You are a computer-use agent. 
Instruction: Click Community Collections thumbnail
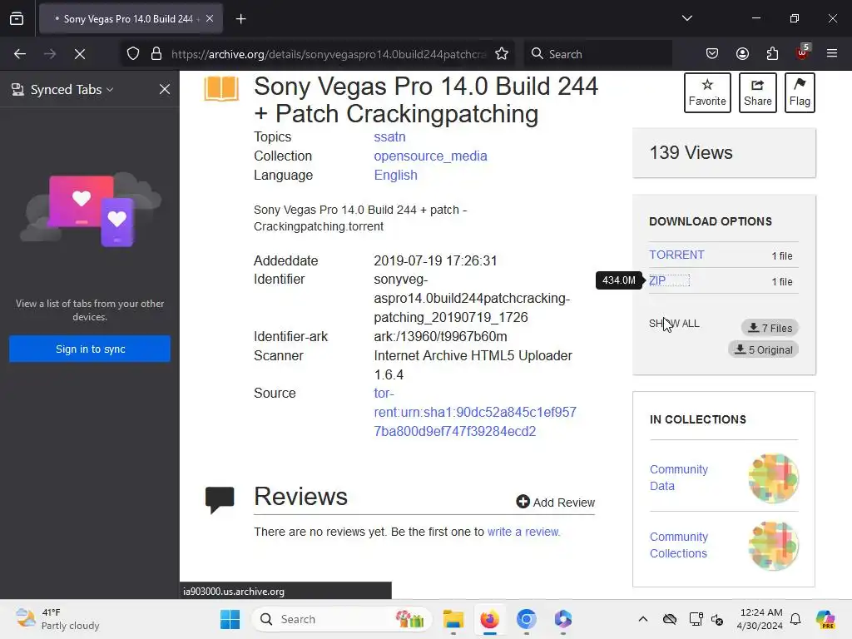tap(773, 546)
